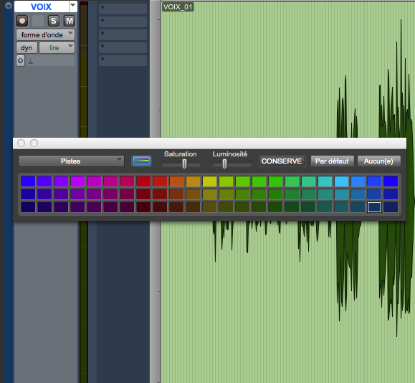
Task: Open the VOIX track name dropdown arrow
Action: (x=73, y=6)
